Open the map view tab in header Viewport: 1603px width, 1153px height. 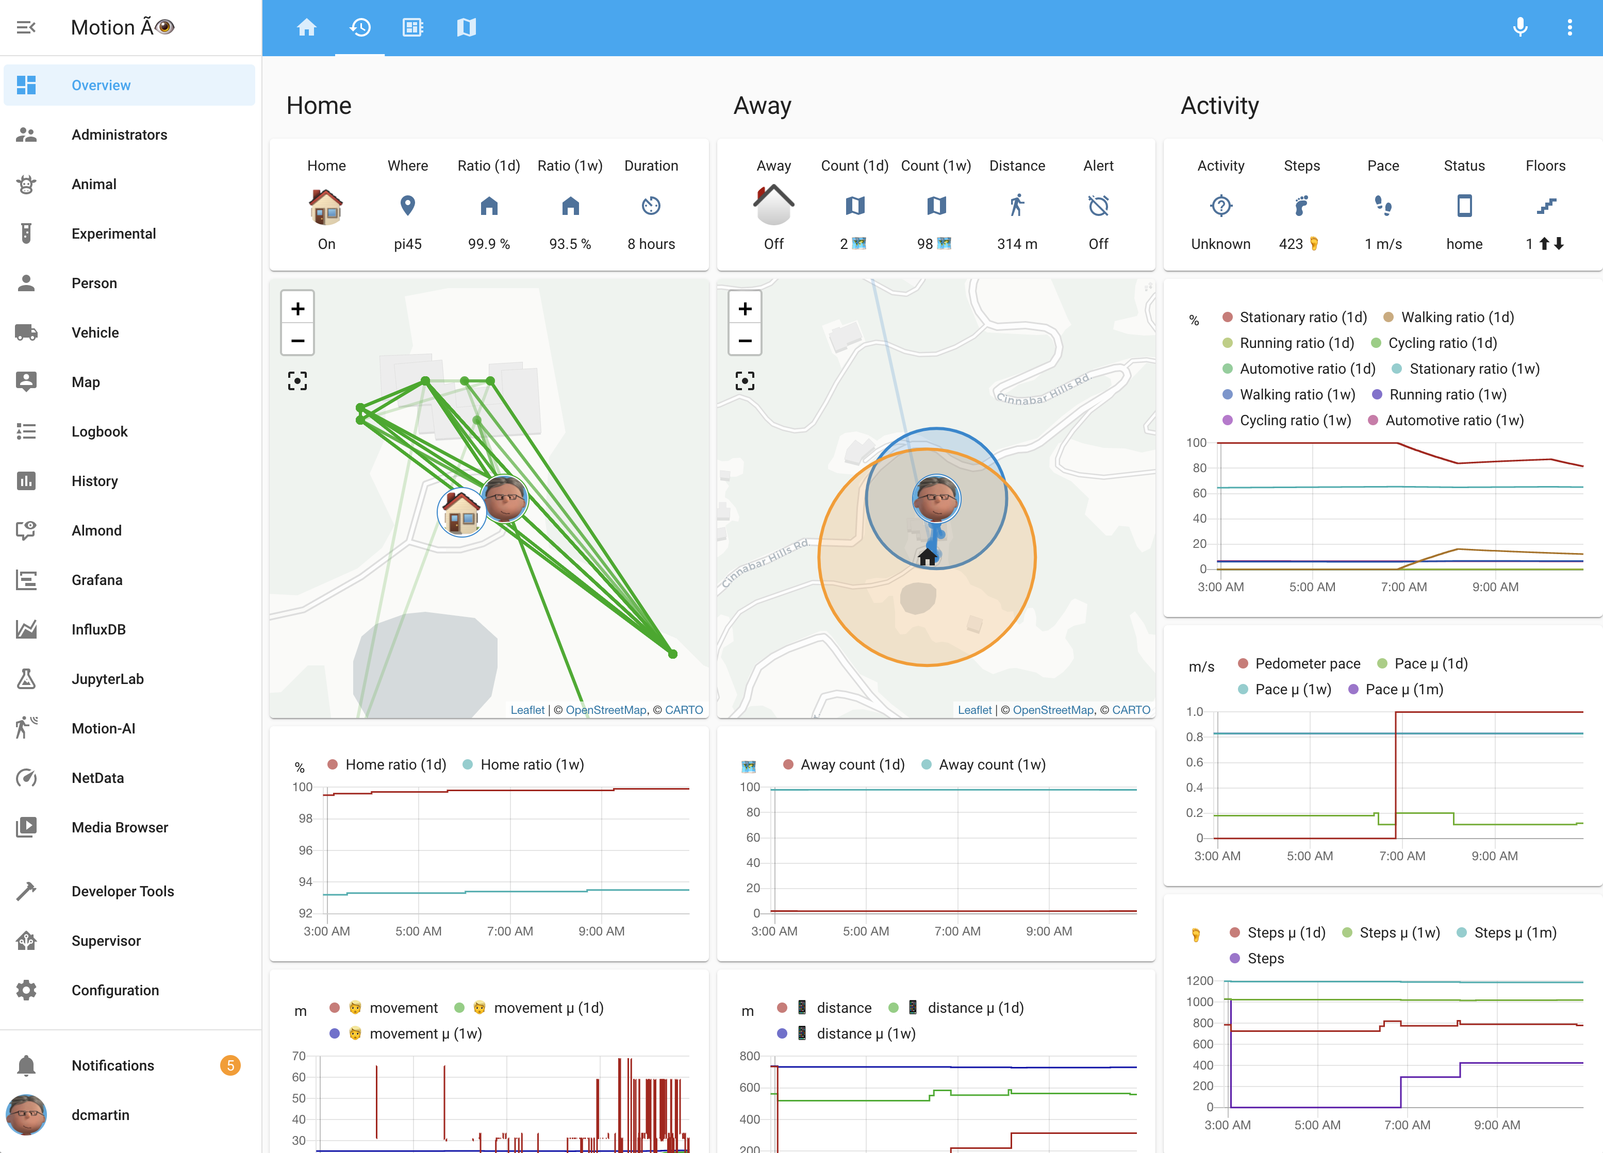(x=466, y=27)
